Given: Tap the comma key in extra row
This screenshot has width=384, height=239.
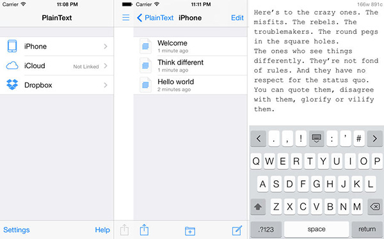Looking at the screenshot, I should click(287, 139).
